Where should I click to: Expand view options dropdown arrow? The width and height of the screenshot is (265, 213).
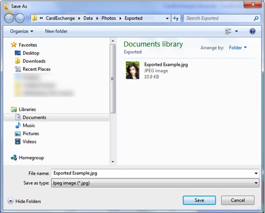[236, 31]
